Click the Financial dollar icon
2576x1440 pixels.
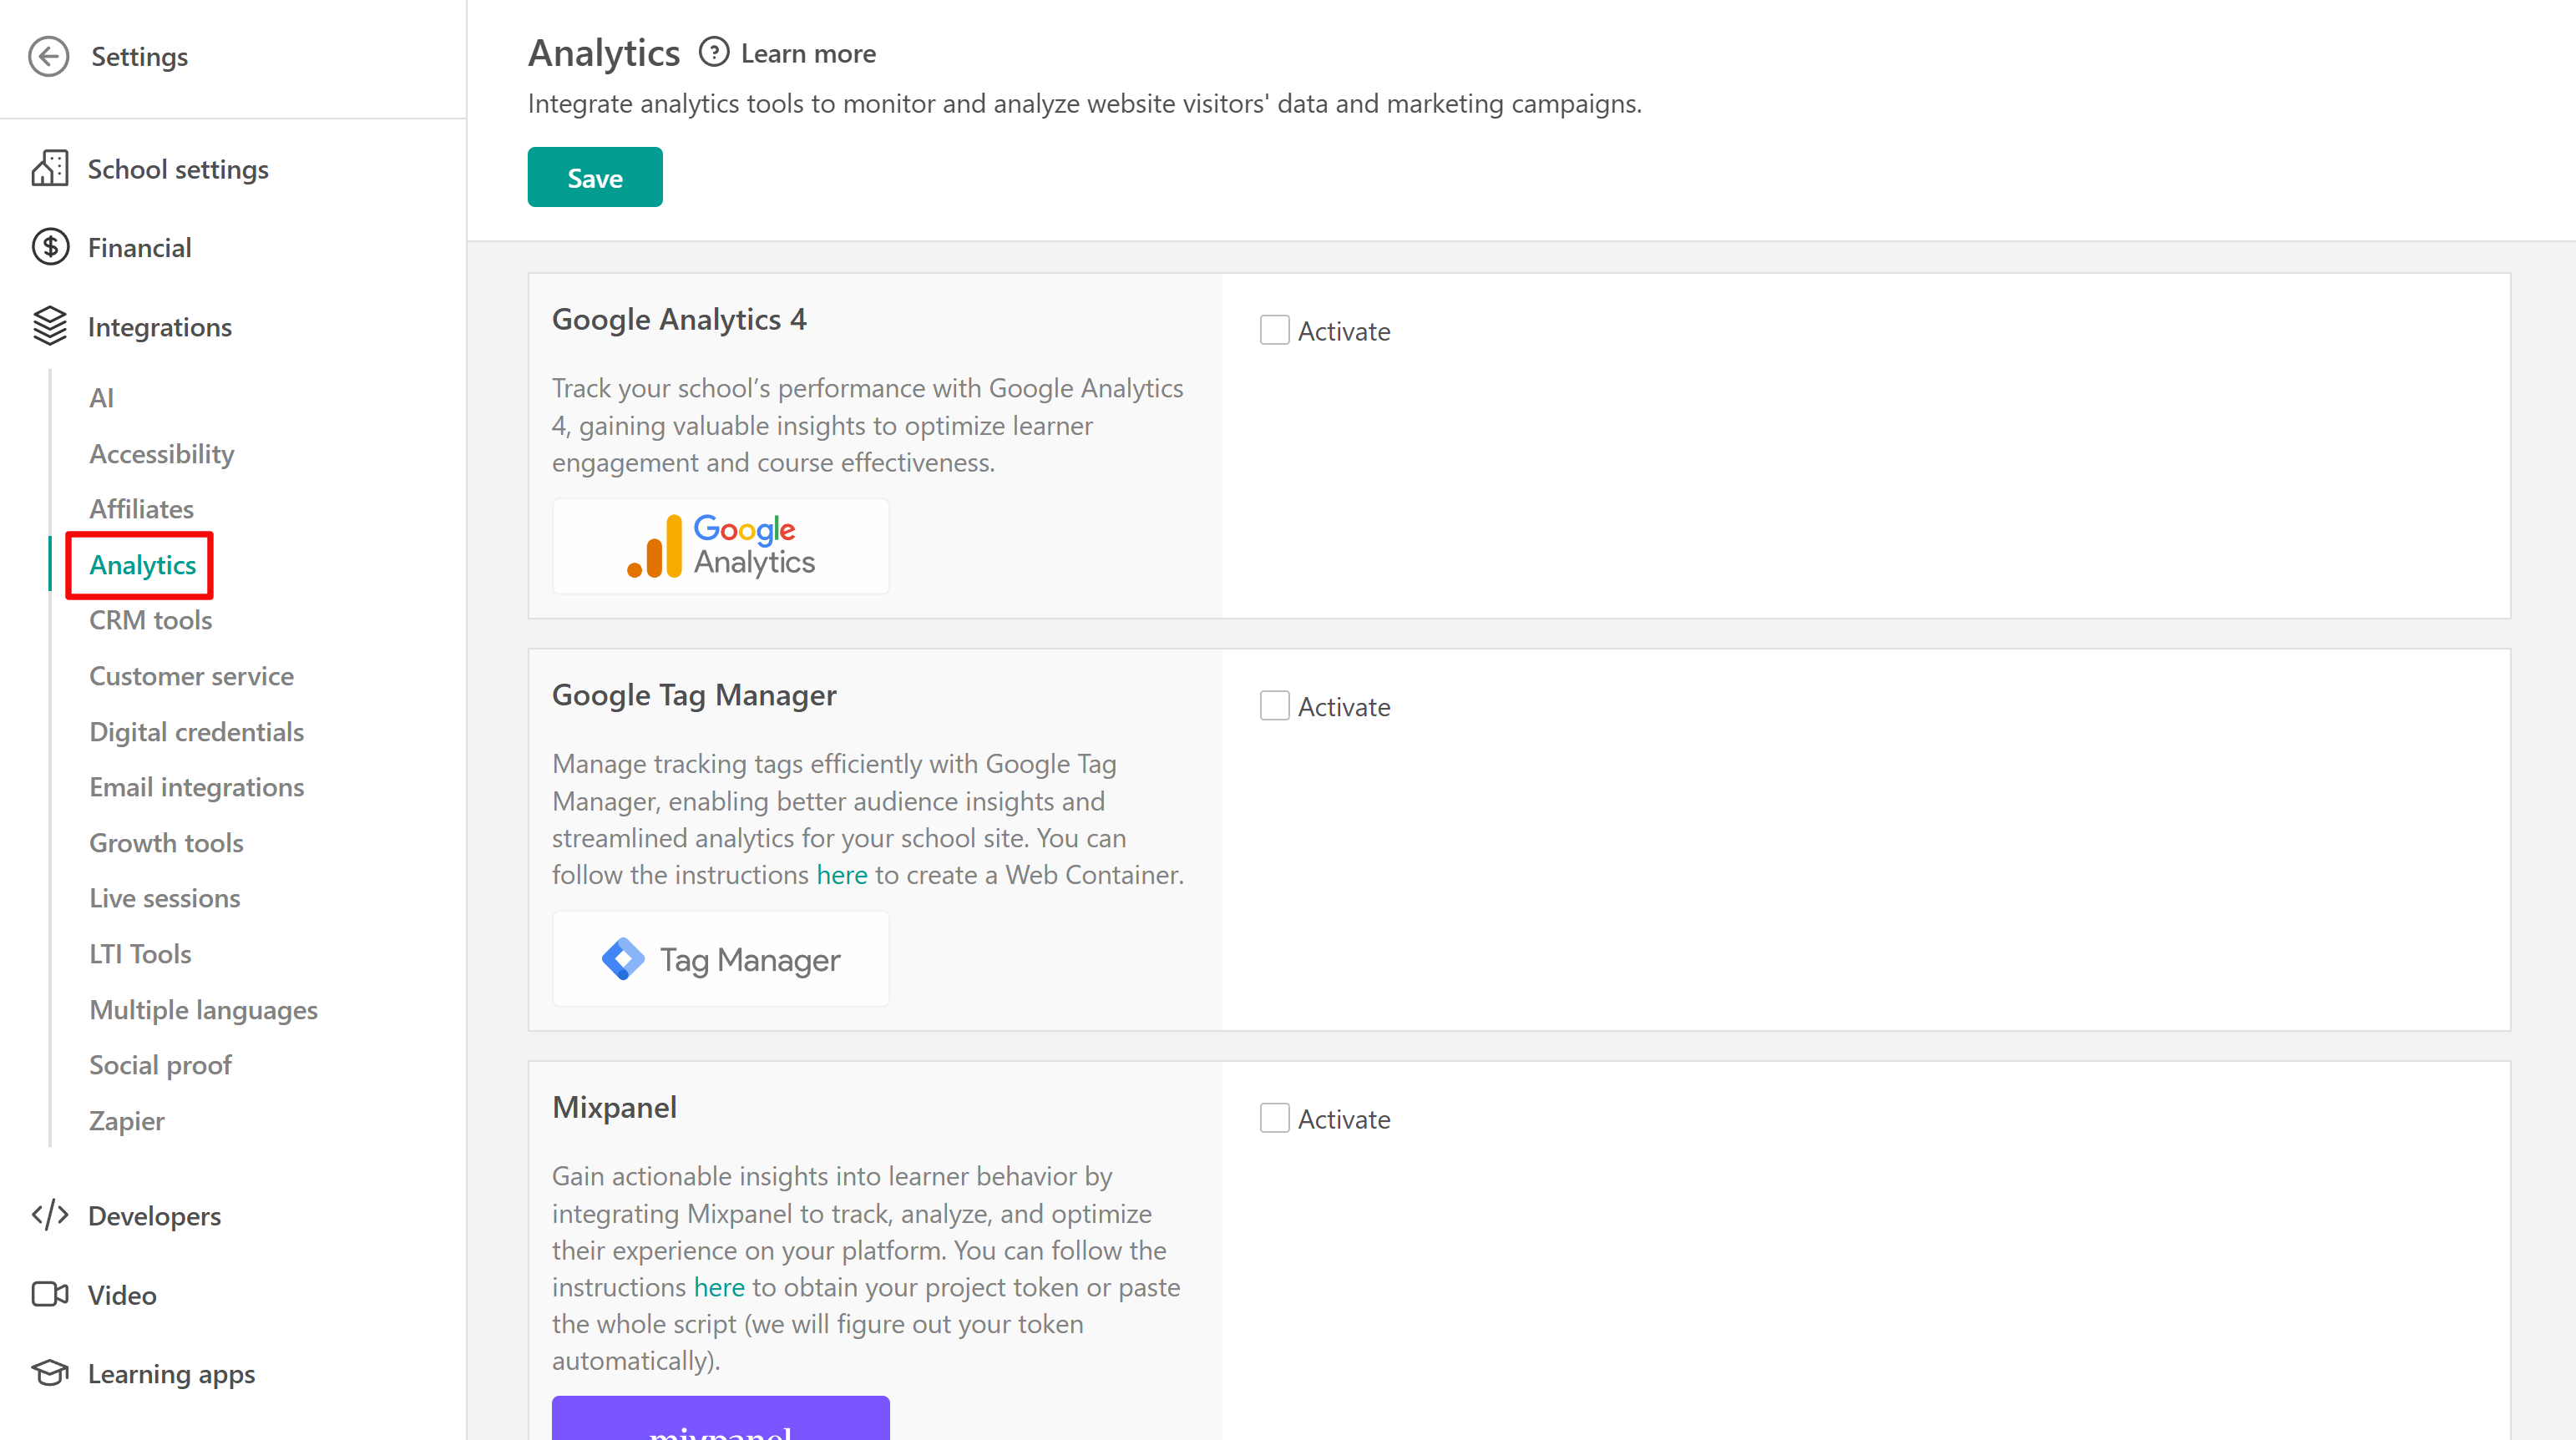pyautogui.click(x=49, y=247)
